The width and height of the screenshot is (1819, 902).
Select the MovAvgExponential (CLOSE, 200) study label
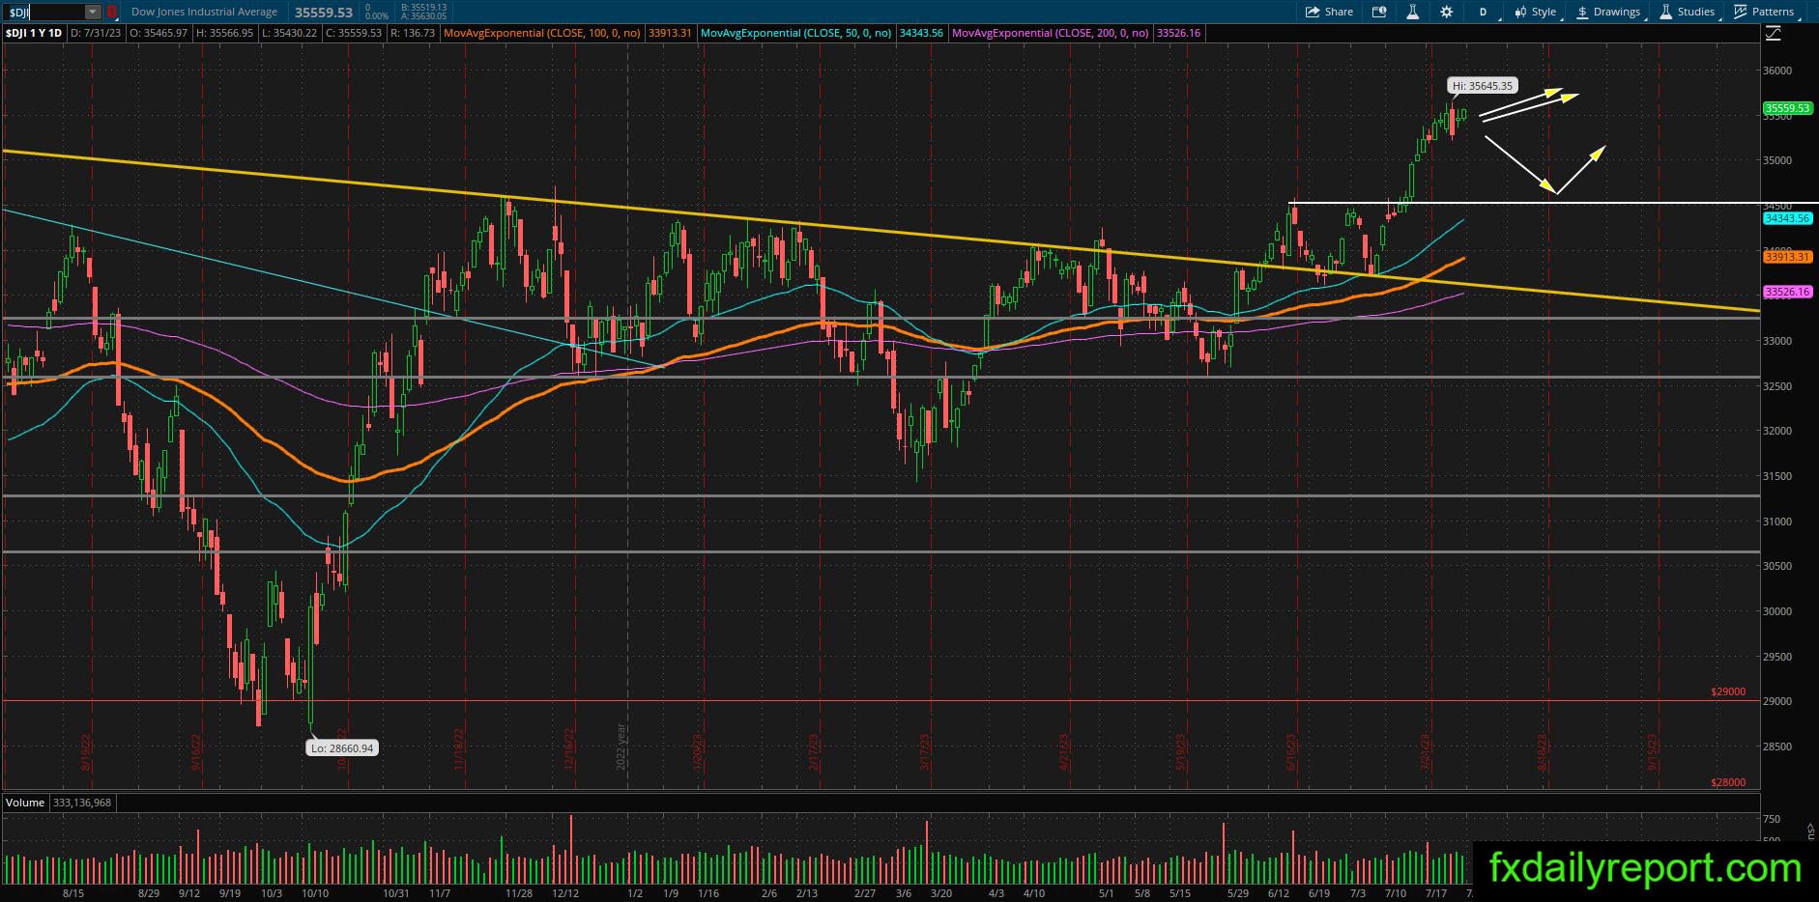(x=1051, y=33)
